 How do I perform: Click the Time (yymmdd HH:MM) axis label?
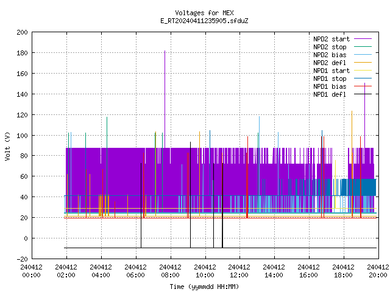(x=204, y=287)
